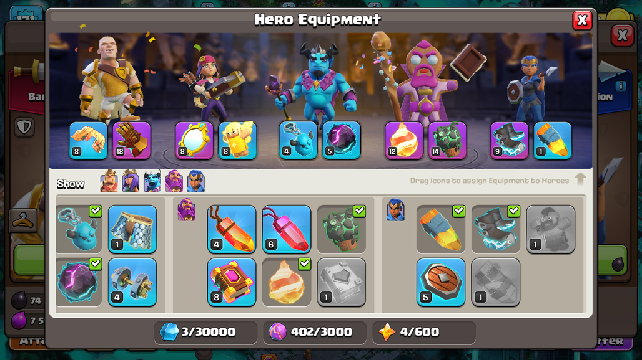
Task: Select the level 5 Royal Champion shield
Action: point(441,282)
